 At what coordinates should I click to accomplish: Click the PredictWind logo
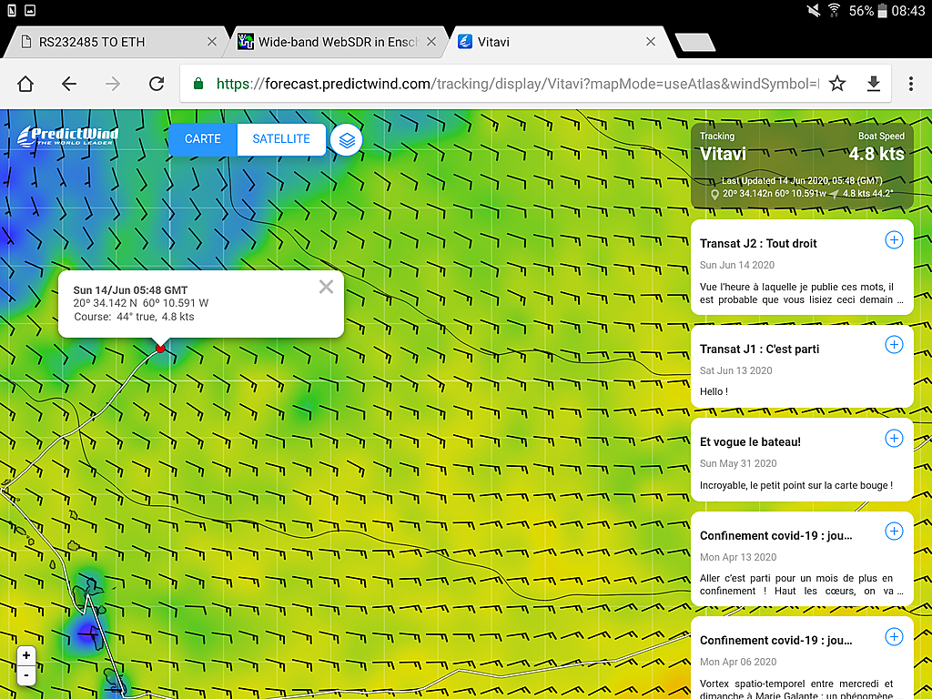(x=67, y=137)
